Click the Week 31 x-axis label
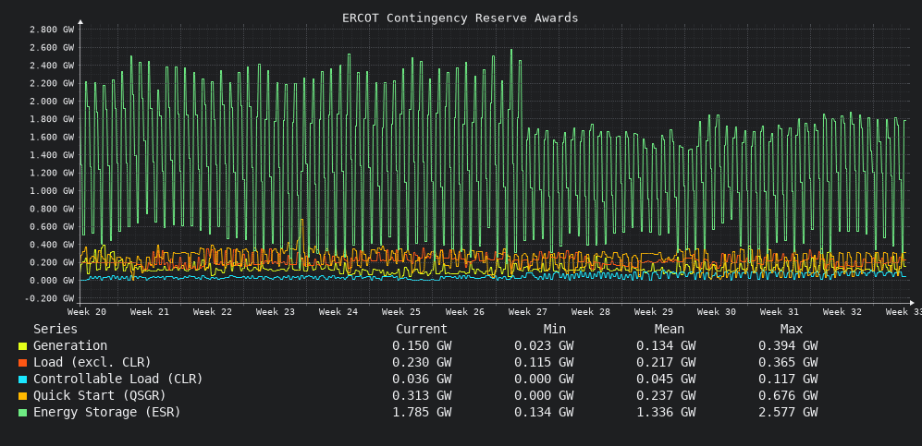The image size is (922, 446). click(779, 312)
